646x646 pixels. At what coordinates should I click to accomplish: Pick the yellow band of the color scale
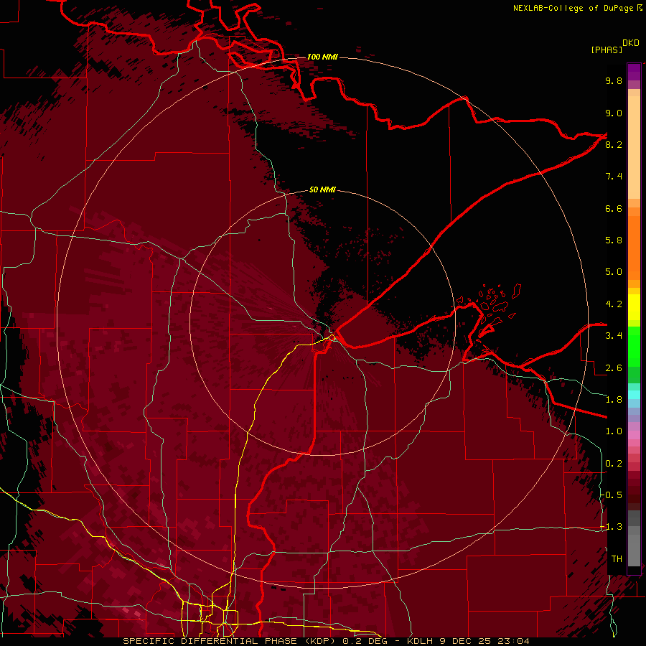pos(634,307)
